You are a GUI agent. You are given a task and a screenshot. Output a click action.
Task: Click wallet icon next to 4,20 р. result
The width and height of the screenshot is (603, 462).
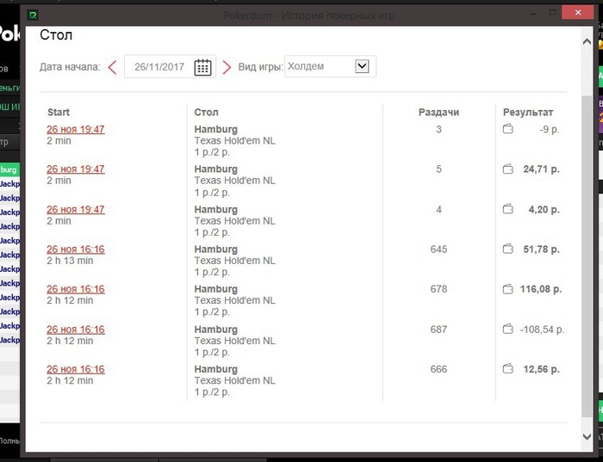coord(508,209)
